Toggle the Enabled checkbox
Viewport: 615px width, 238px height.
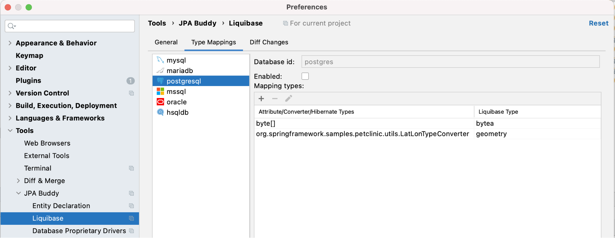click(x=305, y=76)
